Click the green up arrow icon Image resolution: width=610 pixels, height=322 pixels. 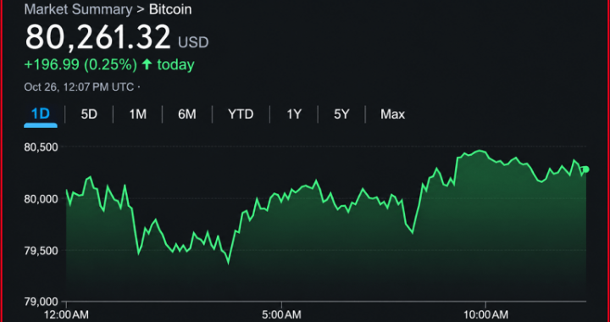(147, 64)
